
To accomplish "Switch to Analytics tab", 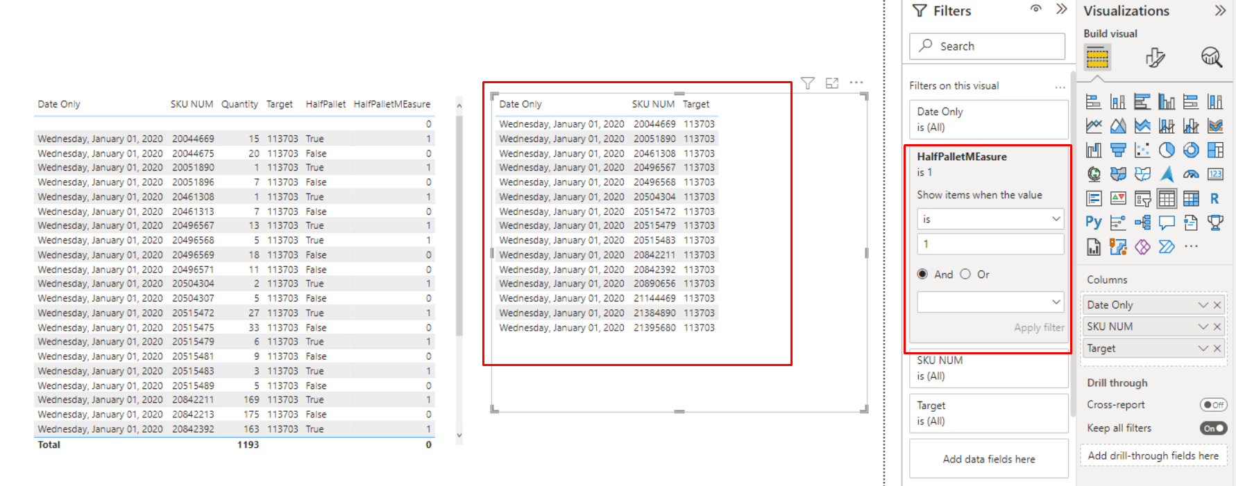I will pyautogui.click(x=1212, y=57).
